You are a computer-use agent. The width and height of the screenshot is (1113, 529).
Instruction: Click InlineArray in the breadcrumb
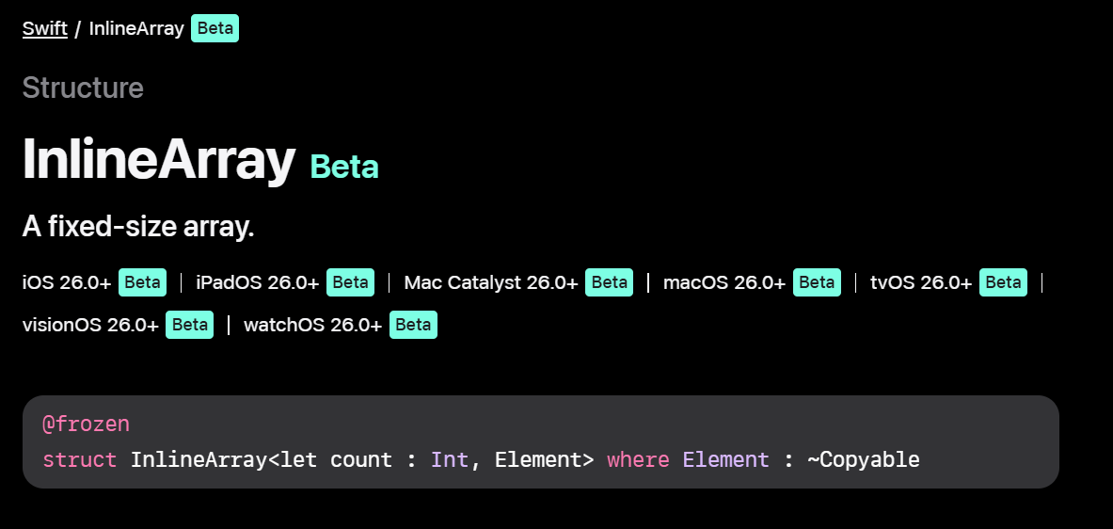pos(136,29)
